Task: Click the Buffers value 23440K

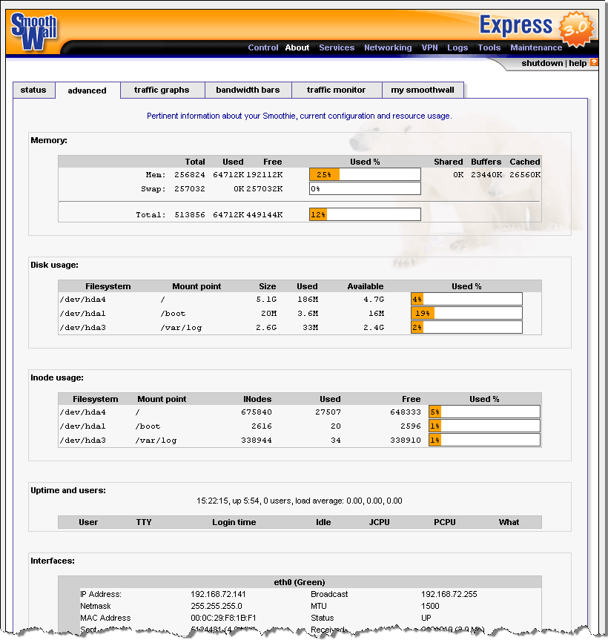Action: [x=486, y=175]
